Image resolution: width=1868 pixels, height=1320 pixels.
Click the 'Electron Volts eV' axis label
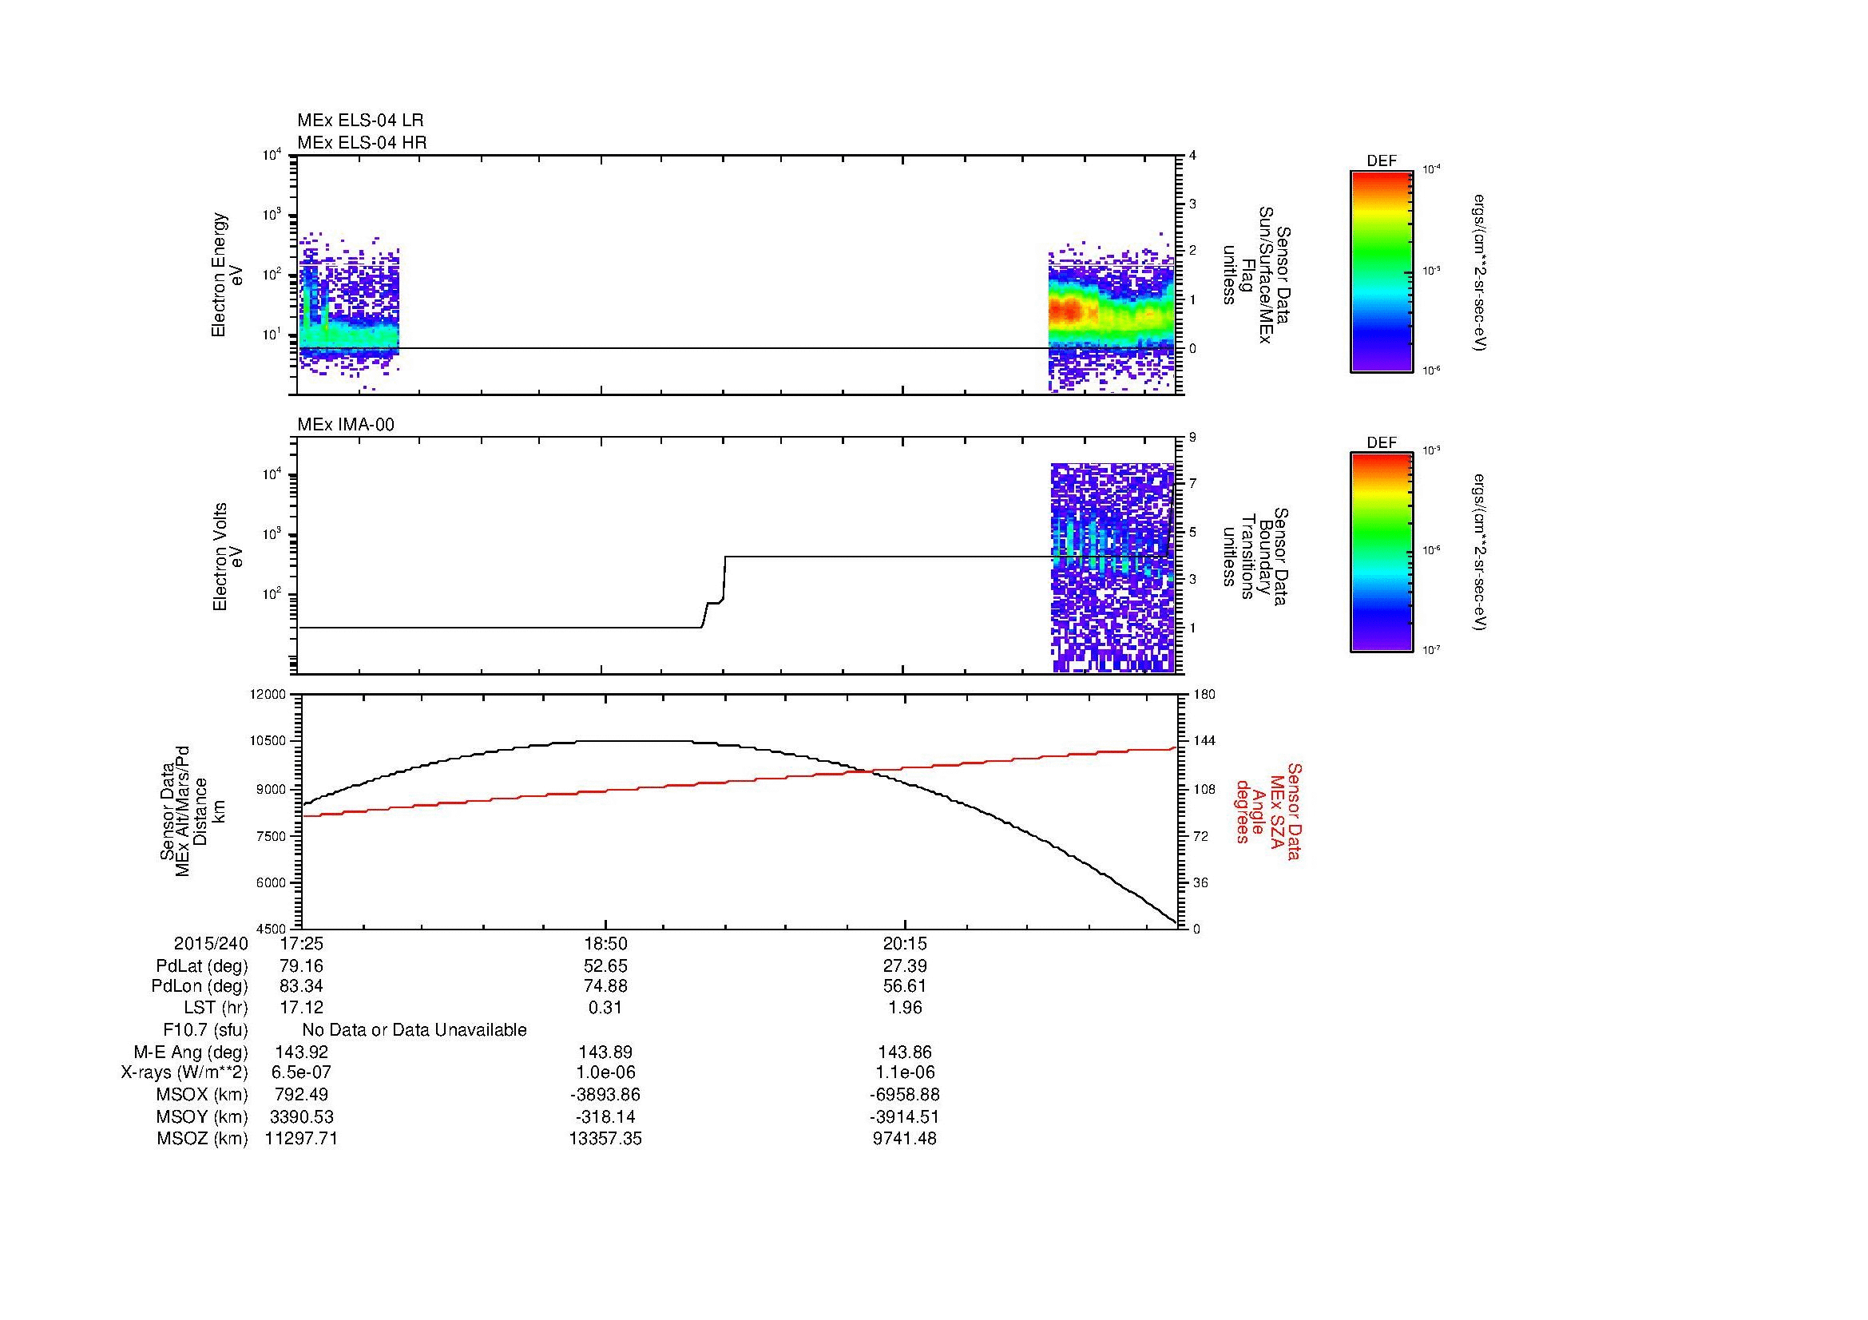pyautogui.click(x=227, y=557)
